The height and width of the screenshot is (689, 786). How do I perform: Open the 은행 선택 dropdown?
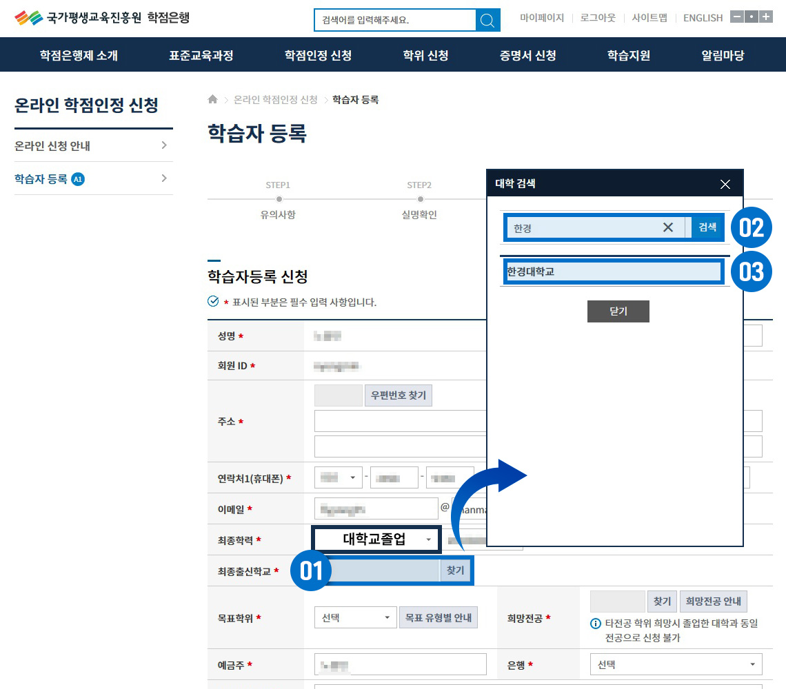[x=676, y=665]
